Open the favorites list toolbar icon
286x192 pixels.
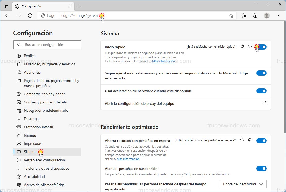pyautogui.click(x=243, y=15)
